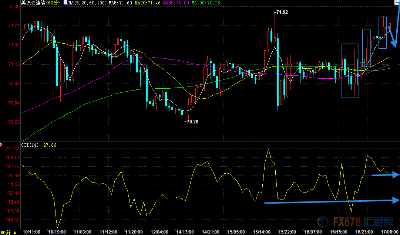Click the red CCI panel marker icon
Viewport: 400px width, 235px height.
[x=1, y=144]
